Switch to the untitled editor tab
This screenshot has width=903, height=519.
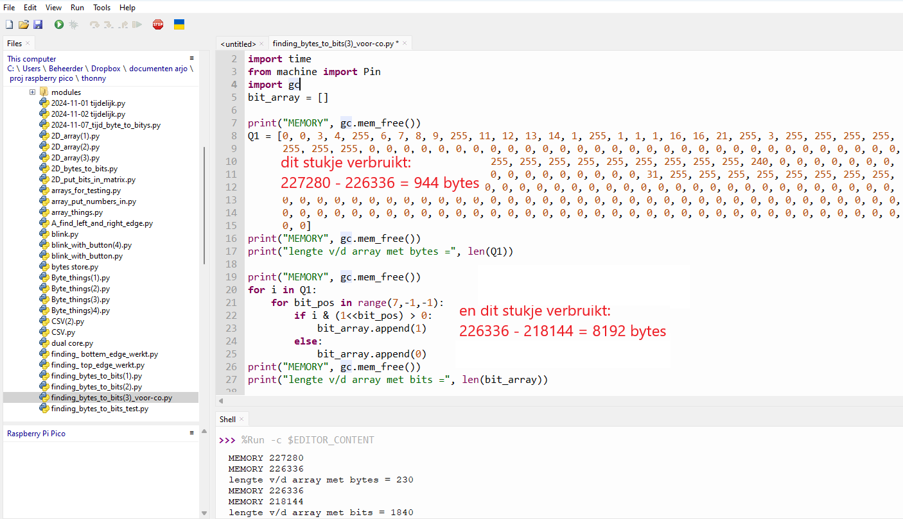[x=238, y=44]
